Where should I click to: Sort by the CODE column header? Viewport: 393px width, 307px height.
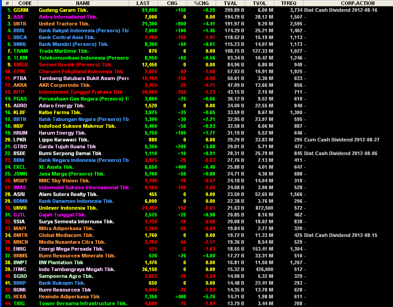(25, 3)
